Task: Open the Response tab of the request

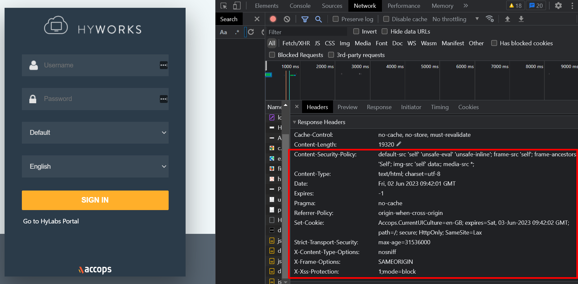Action: (379, 107)
